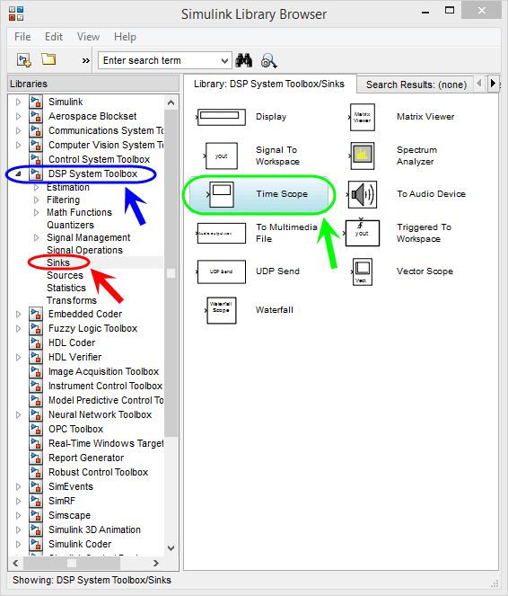Select Signal Operations in the tree

[84, 250]
